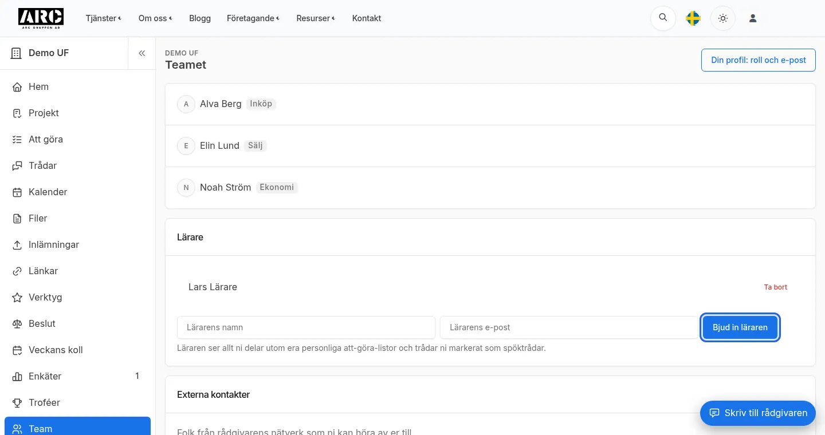825x435 pixels.
Task: Open the search magnifier icon
Action: pos(663,18)
